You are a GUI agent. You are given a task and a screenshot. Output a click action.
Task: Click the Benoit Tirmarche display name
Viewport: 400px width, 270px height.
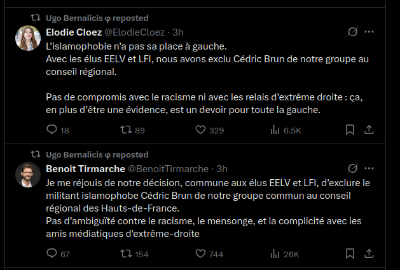(x=85, y=168)
